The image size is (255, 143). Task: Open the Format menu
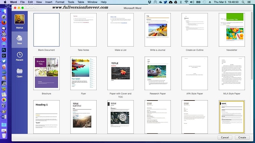[x=60, y=2]
